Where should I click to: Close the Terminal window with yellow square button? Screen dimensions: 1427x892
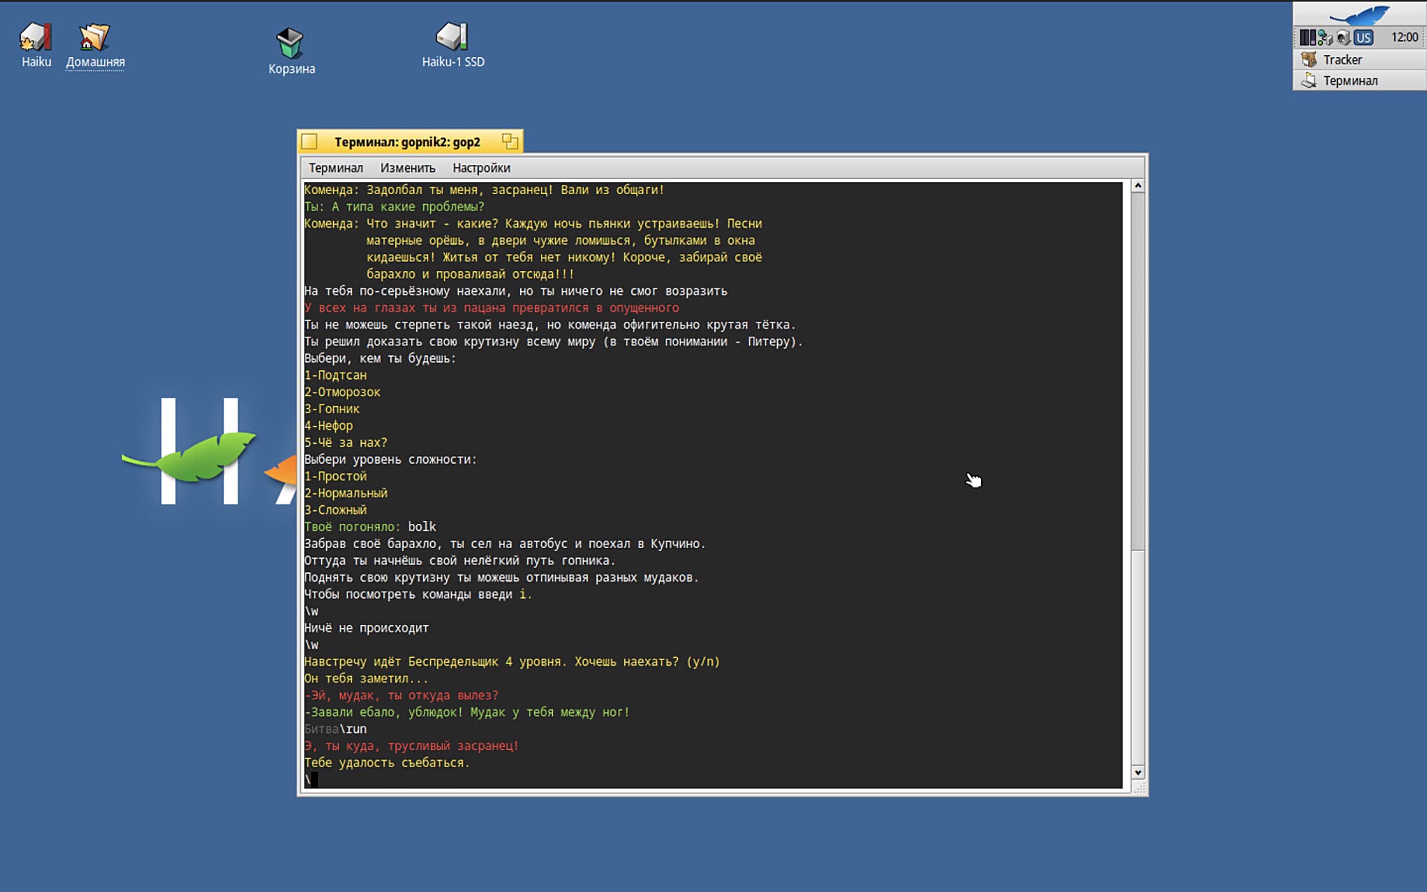(x=309, y=141)
